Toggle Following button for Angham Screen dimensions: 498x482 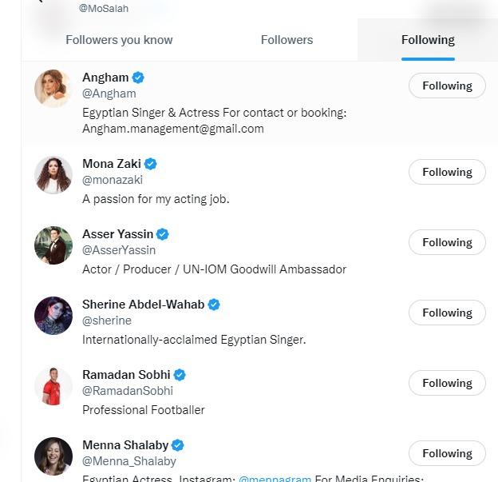(447, 86)
